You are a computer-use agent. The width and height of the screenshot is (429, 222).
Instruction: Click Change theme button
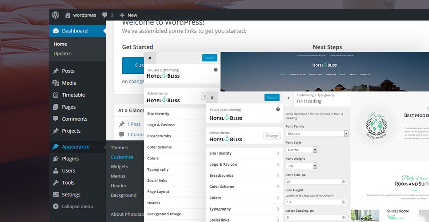coord(272,136)
